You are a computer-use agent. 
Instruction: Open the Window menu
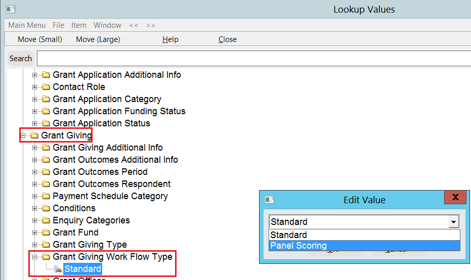[x=108, y=25]
